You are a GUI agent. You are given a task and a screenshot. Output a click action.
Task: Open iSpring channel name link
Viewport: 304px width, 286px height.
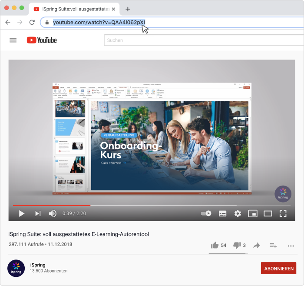(x=38, y=265)
